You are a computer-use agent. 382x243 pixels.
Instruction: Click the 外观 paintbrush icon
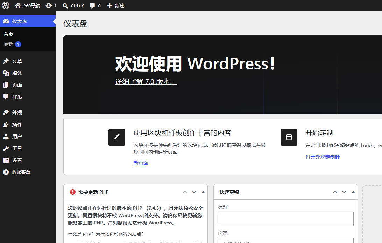click(6, 112)
